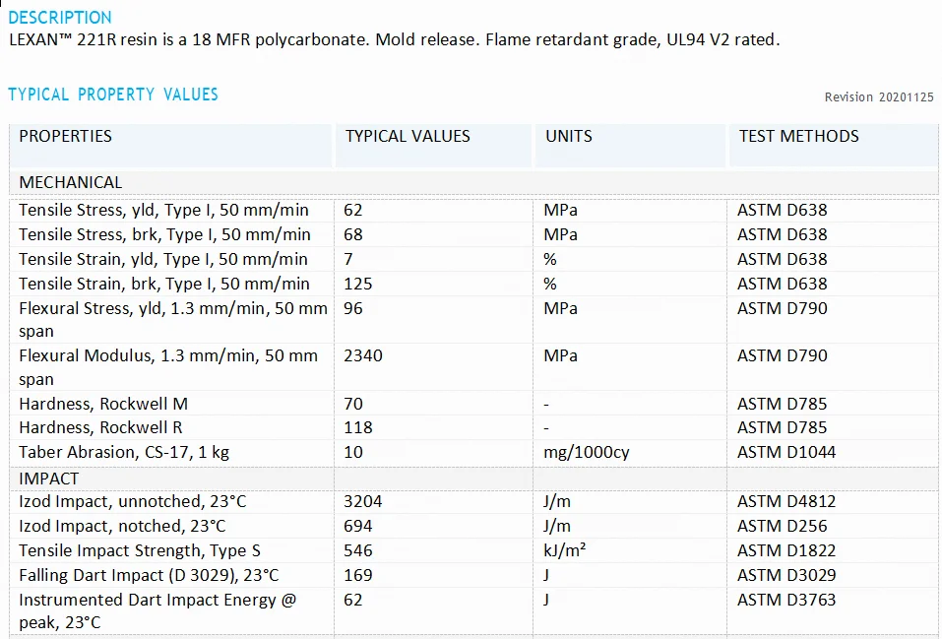The height and width of the screenshot is (639, 942).
Task: Select the UNITS column header
Action: pyautogui.click(x=569, y=137)
